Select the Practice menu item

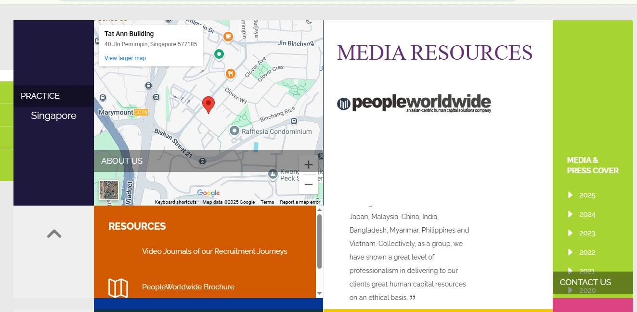(40, 96)
